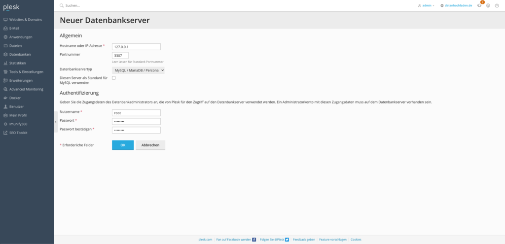Click the Portnummer field
Viewport: 505px width, 244px height.
click(120, 55)
